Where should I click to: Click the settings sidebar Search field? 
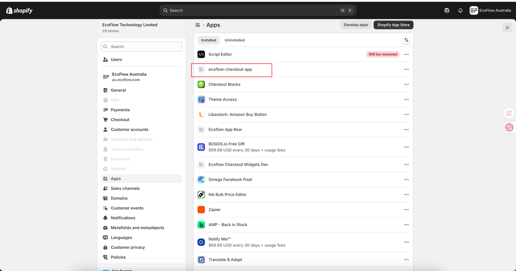pyautogui.click(x=141, y=47)
